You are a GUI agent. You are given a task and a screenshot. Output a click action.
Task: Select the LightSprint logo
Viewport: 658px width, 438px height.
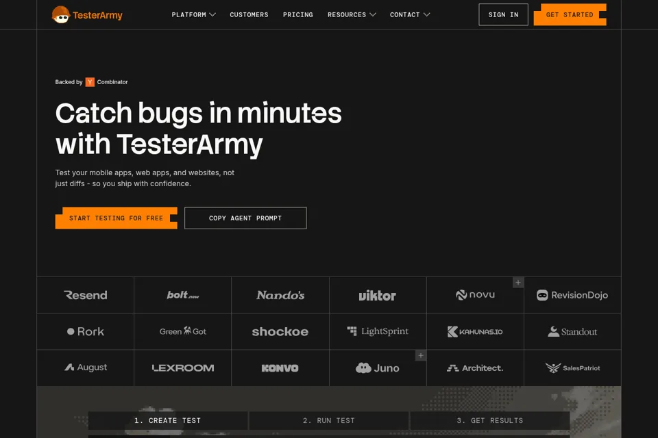(378, 331)
